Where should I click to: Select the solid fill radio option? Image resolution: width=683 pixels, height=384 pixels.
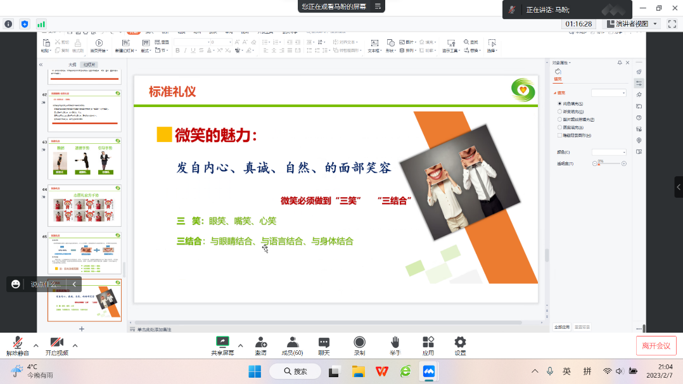click(559, 103)
